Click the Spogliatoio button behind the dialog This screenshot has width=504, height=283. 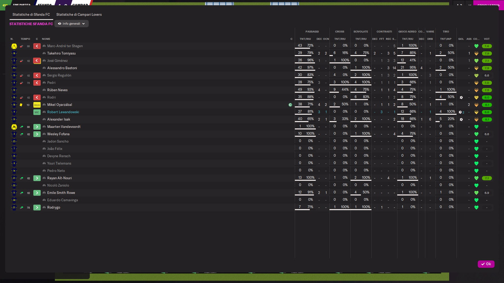[x=488, y=5]
